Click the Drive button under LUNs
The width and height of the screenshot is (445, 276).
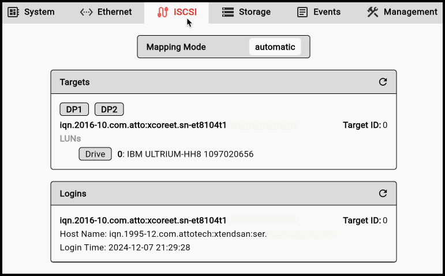tap(95, 154)
